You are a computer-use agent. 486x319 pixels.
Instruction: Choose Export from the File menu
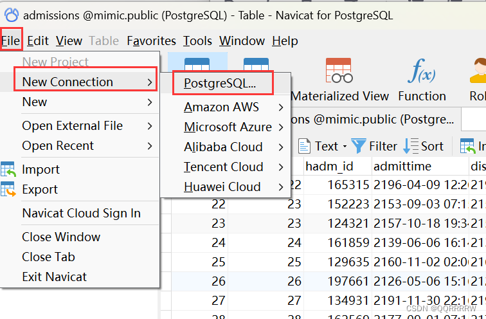(80, 189)
